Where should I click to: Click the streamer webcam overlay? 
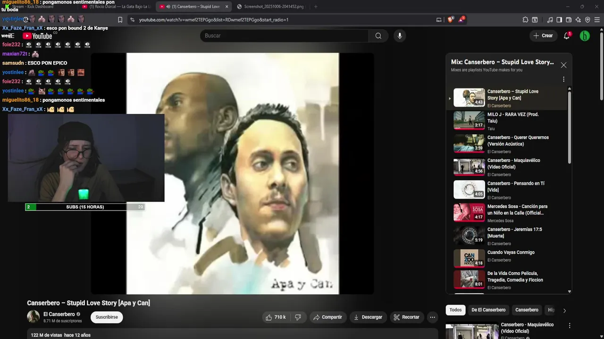pos(86,158)
